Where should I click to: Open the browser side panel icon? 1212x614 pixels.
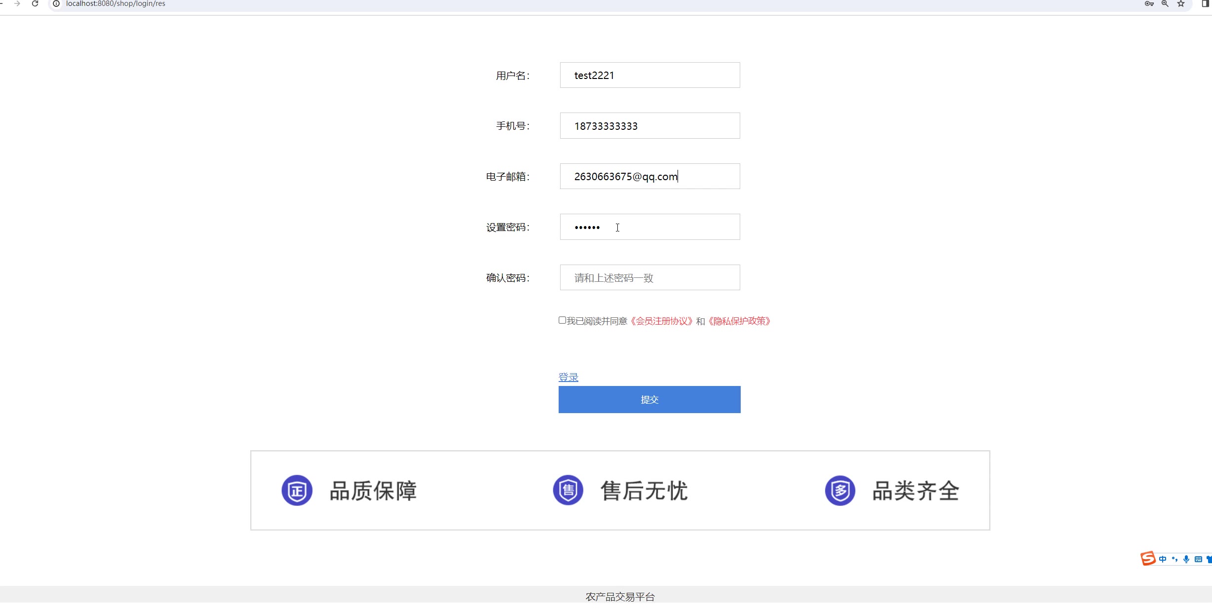(1206, 3)
